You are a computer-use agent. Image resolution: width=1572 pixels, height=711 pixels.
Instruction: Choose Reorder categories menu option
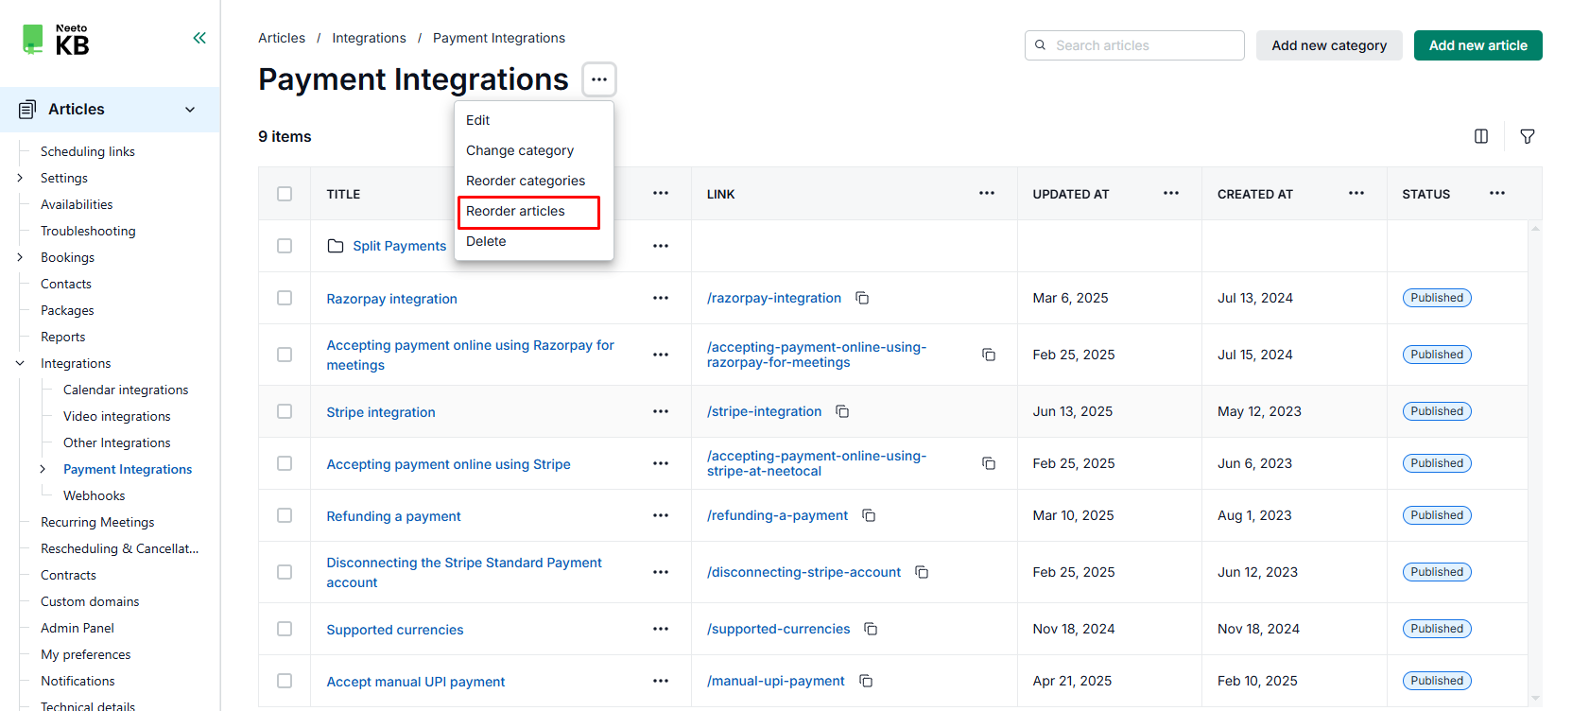tap(534, 181)
